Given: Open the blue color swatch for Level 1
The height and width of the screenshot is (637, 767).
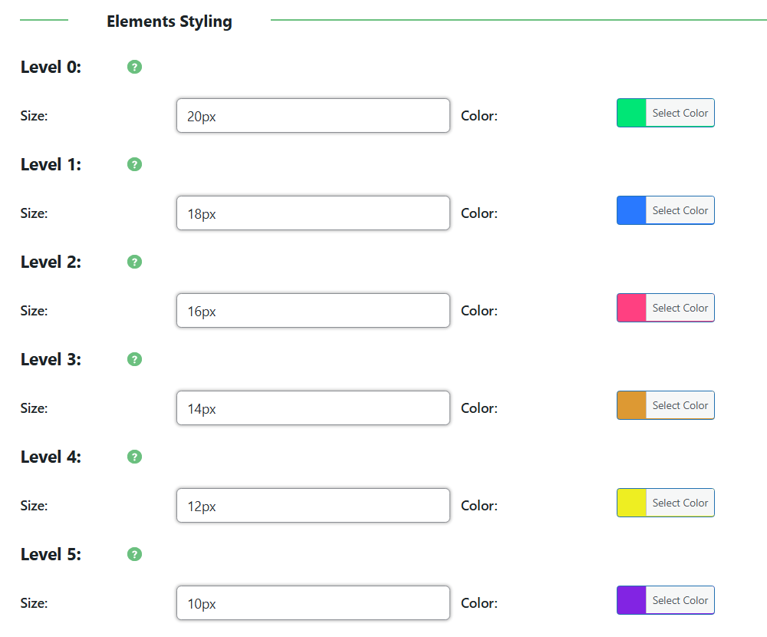Looking at the screenshot, I should [631, 210].
